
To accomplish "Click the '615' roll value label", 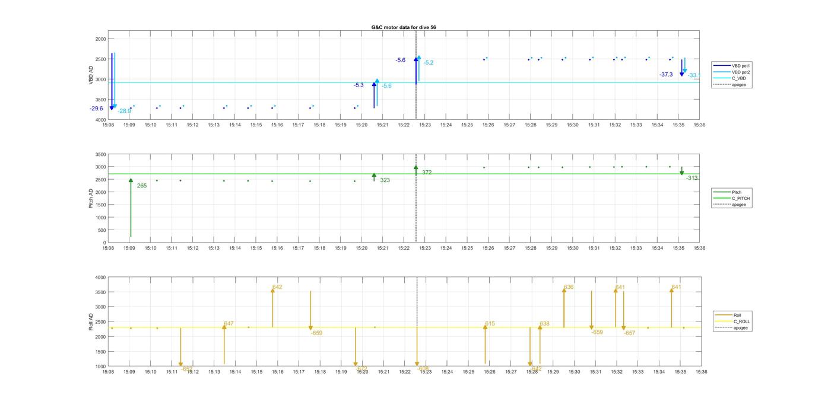I will 490,324.
